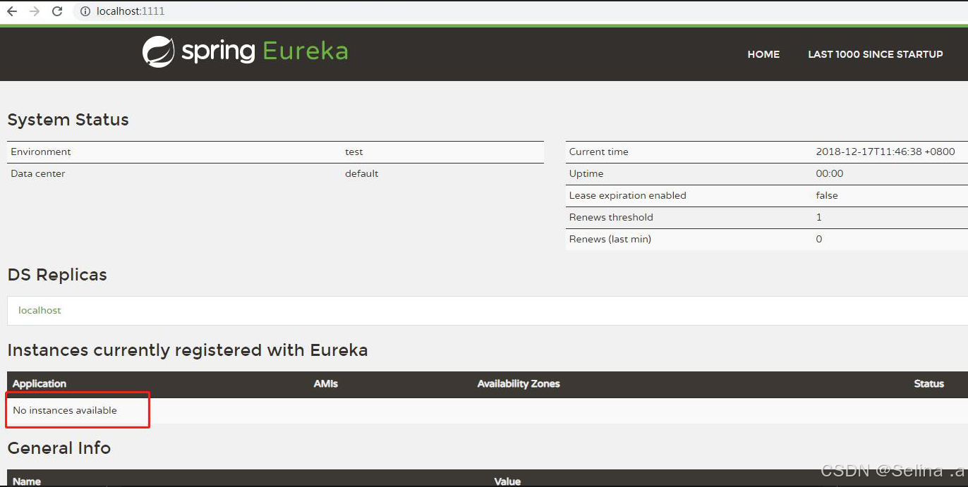Click the browser forward arrow
Screen dimensions: 968x487
(x=33, y=11)
